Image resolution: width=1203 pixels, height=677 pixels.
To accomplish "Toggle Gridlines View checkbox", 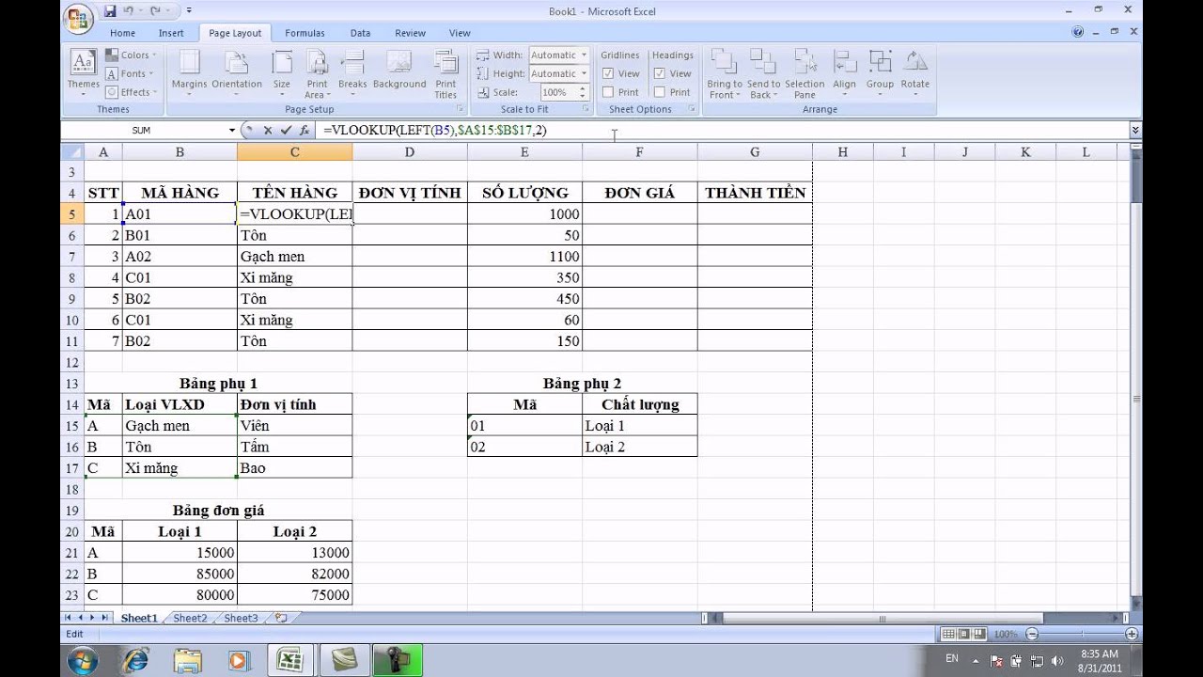I will click(x=608, y=73).
